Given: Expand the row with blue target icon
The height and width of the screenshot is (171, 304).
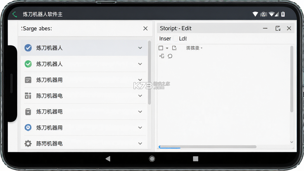Looking at the screenshot, I should pyautogui.click(x=140, y=127).
